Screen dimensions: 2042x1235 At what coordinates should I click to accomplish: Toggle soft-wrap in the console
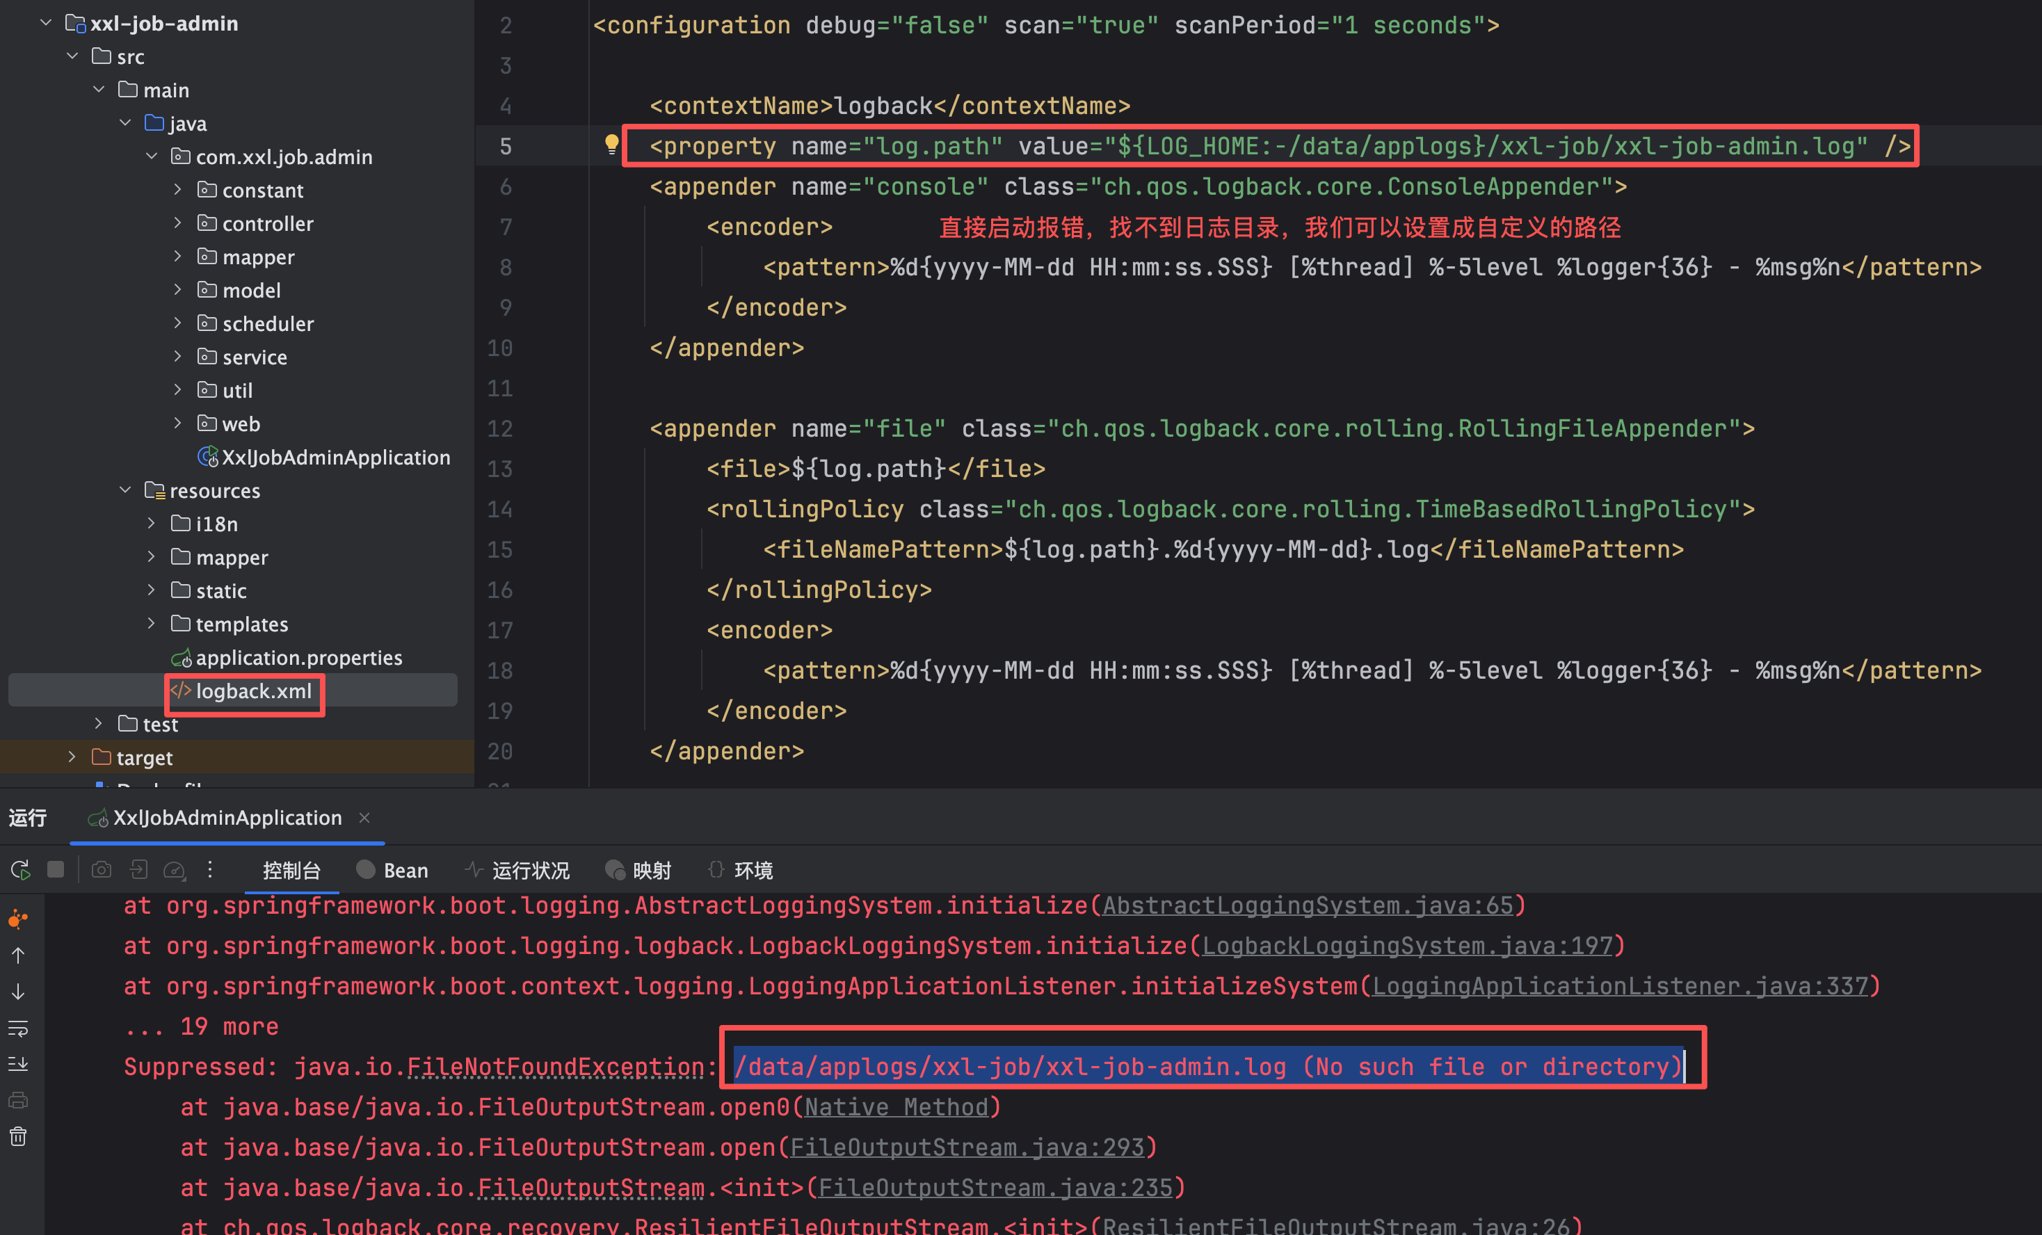tap(18, 1028)
